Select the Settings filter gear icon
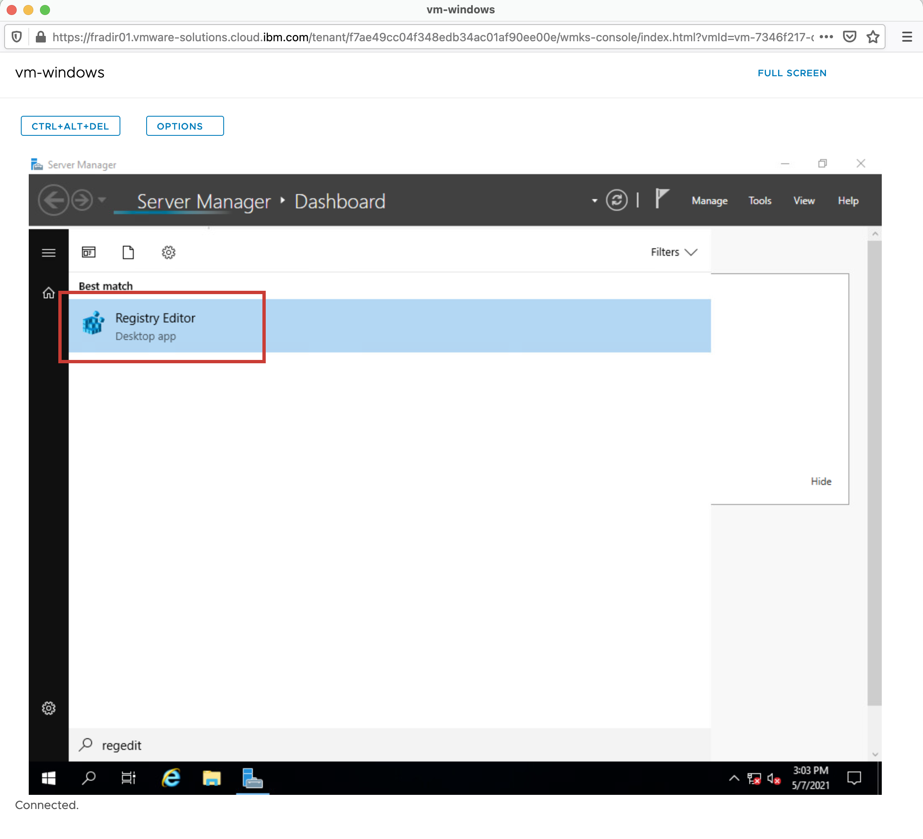 tap(169, 252)
